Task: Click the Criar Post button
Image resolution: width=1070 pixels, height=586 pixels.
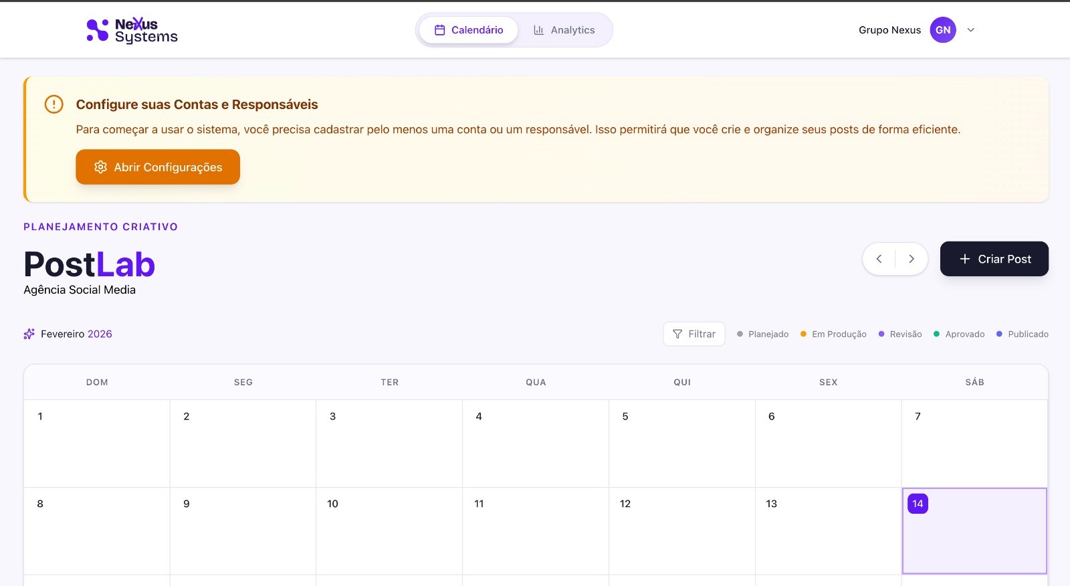Action: (x=994, y=259)
